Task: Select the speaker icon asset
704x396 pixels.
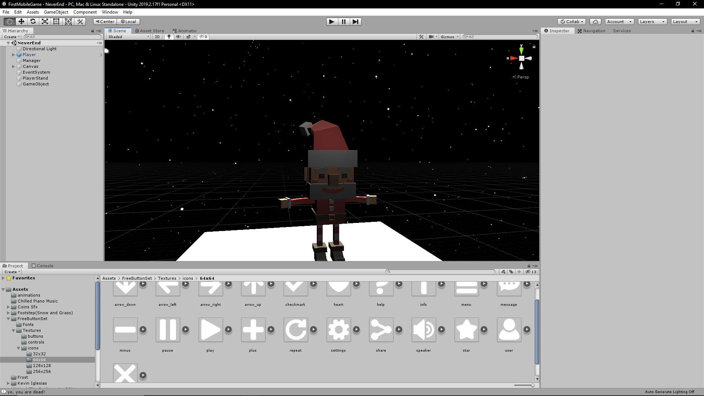Action: [423, 330]
